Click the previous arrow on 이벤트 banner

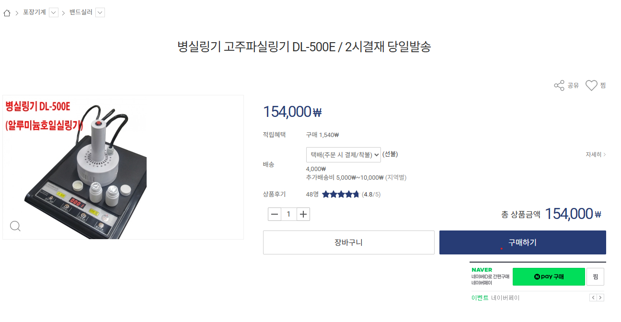pyautogui.click(x=594, y=298)
